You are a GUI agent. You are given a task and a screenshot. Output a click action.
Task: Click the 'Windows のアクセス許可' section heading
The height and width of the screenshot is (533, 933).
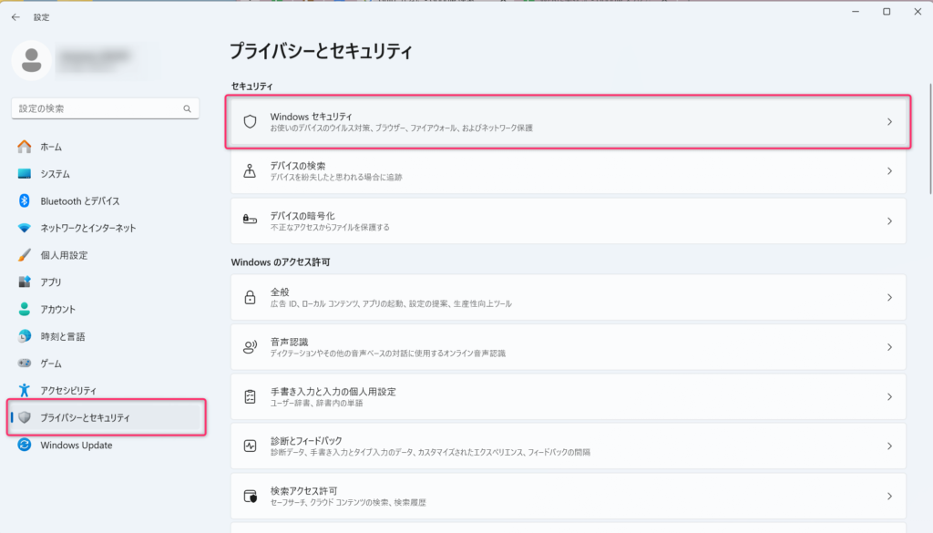pos(281,262)
